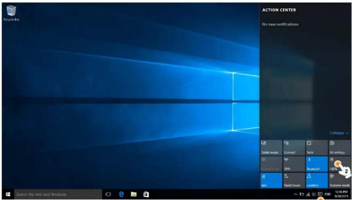Toggle the test Wi-Fi network tile

coord(271,181)
